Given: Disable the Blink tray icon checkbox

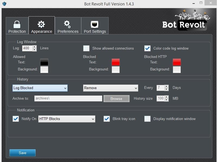Looking at the screenshot, I should (107, 119).
